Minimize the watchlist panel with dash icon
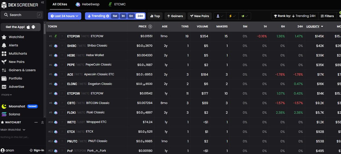Viewport: 341px width, 154px height. pyautogui.click(x=36, y=122)
